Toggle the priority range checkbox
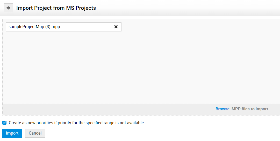Screen dimensions: 280x141 (4, 123)
